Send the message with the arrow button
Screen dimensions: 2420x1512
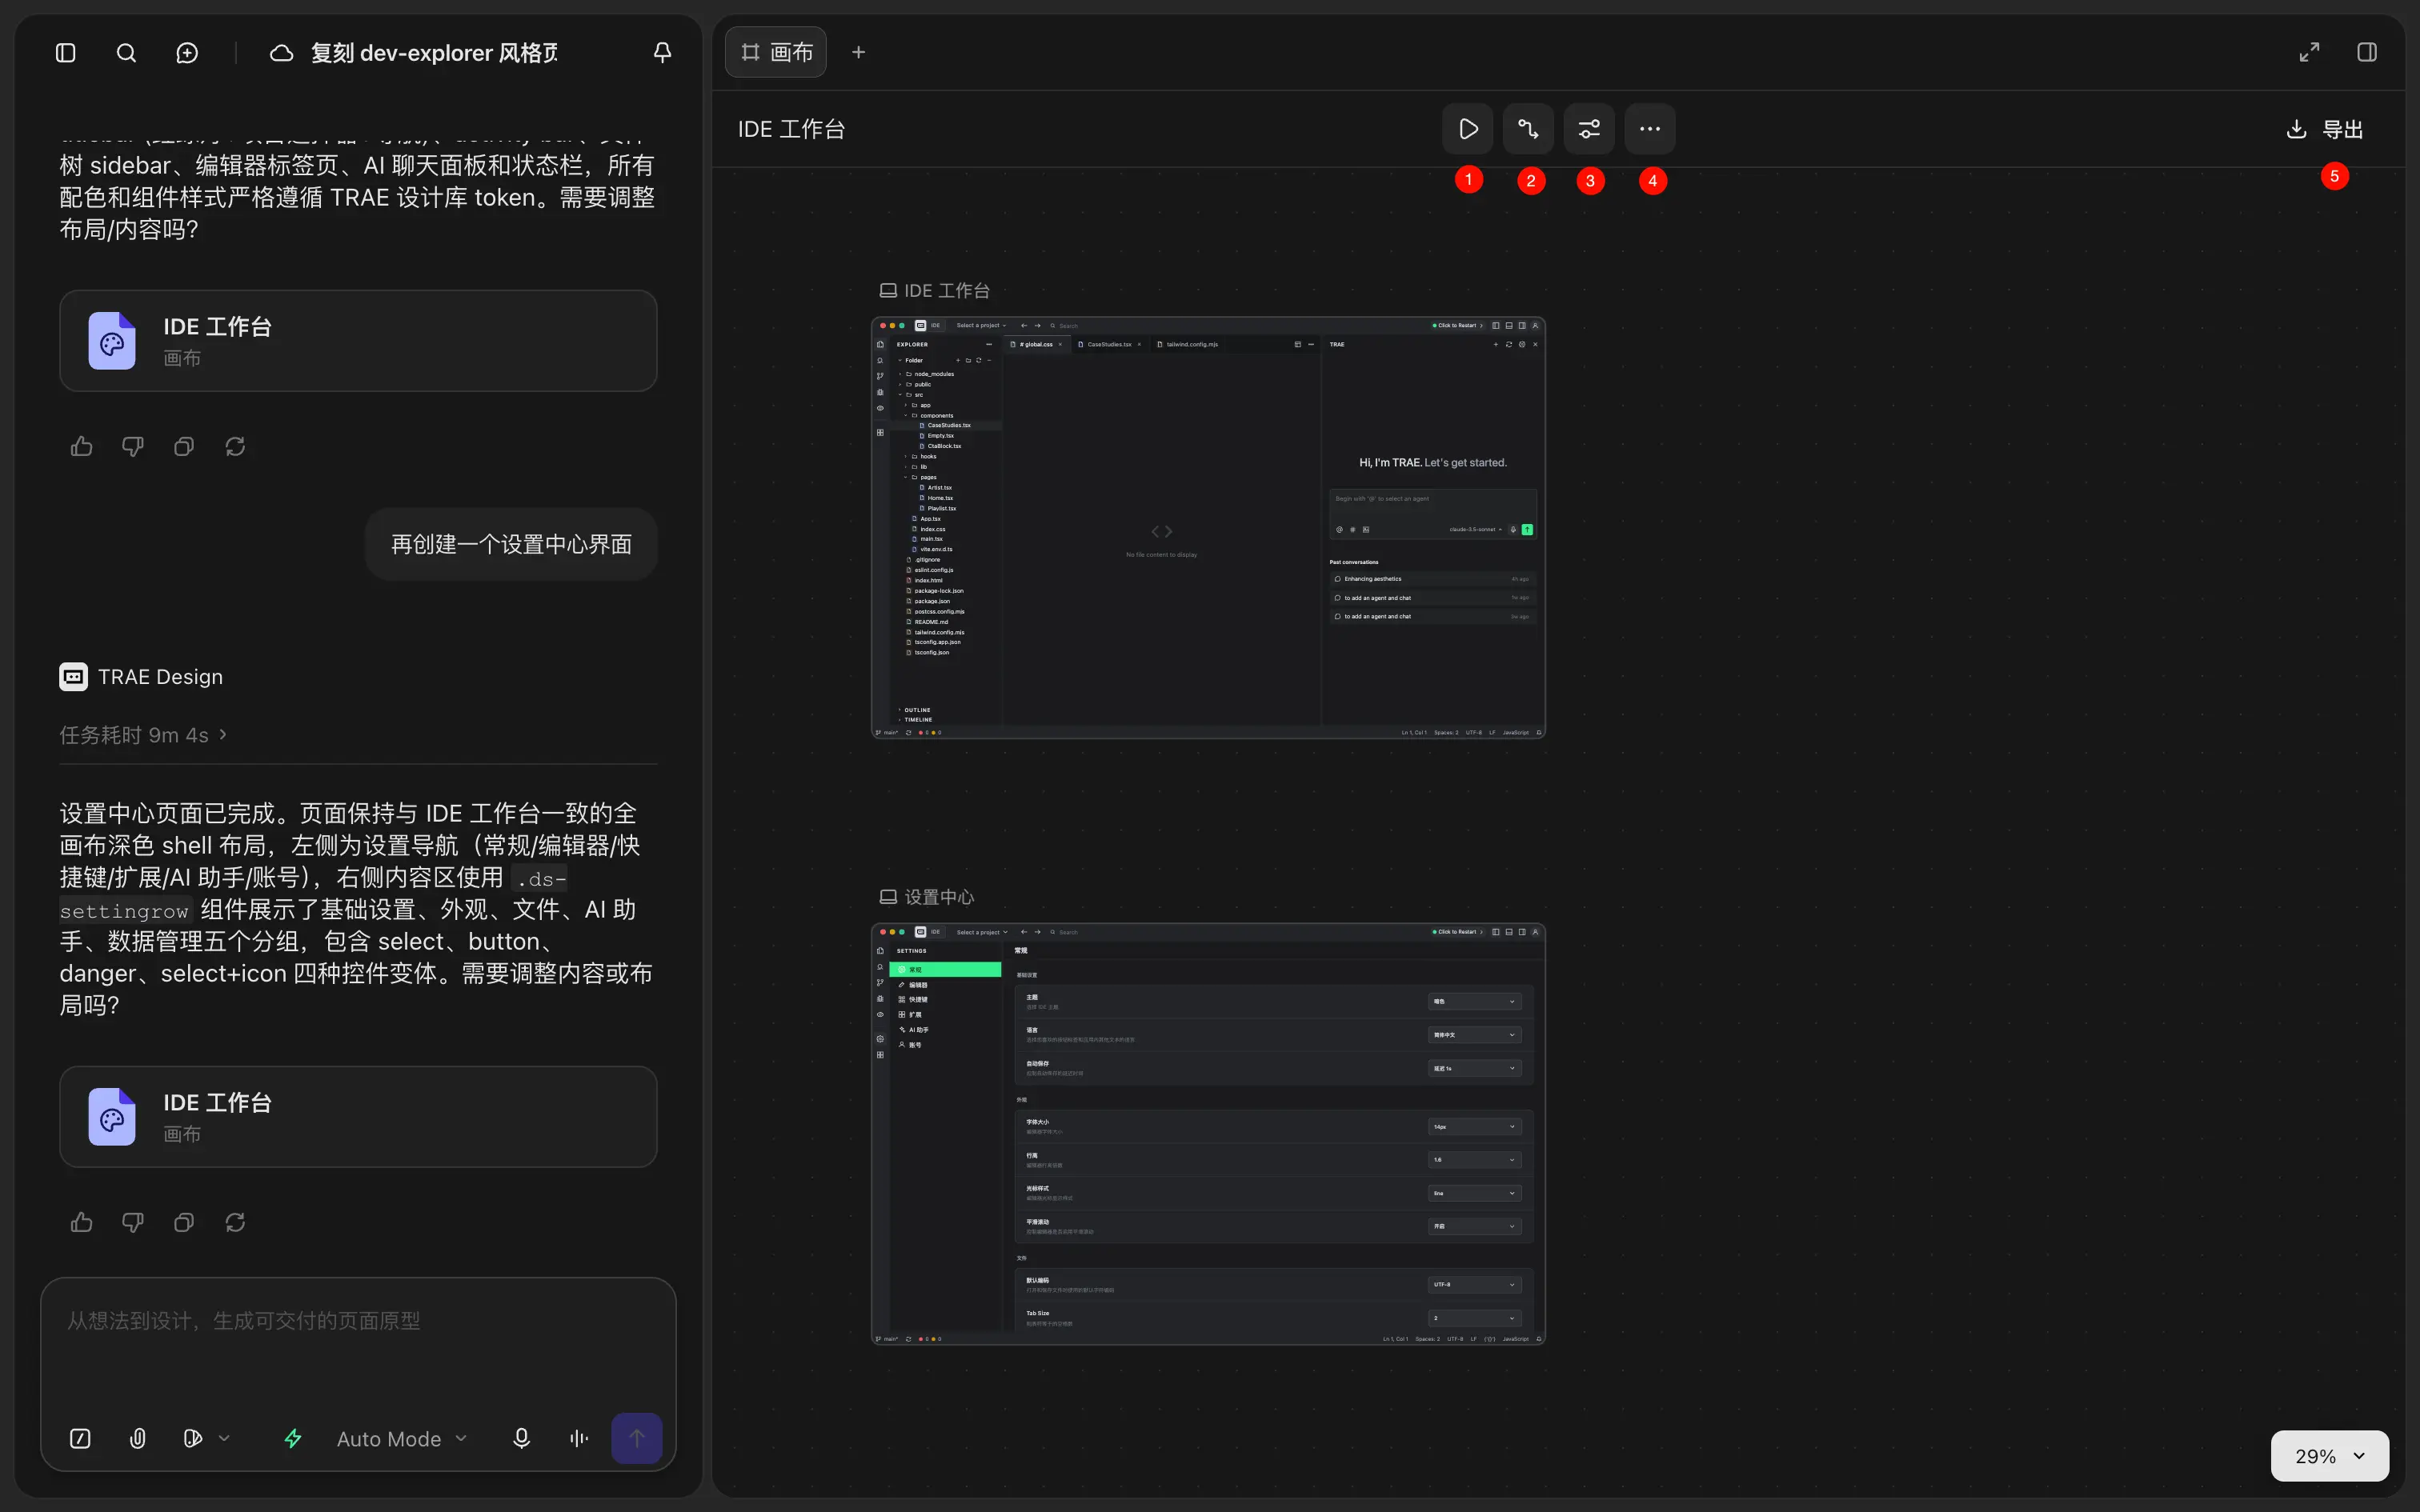tap(637, 1438)
